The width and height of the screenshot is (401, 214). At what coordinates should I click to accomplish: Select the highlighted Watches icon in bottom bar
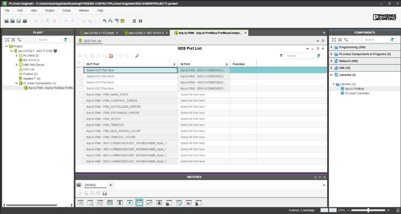point(139,203)
